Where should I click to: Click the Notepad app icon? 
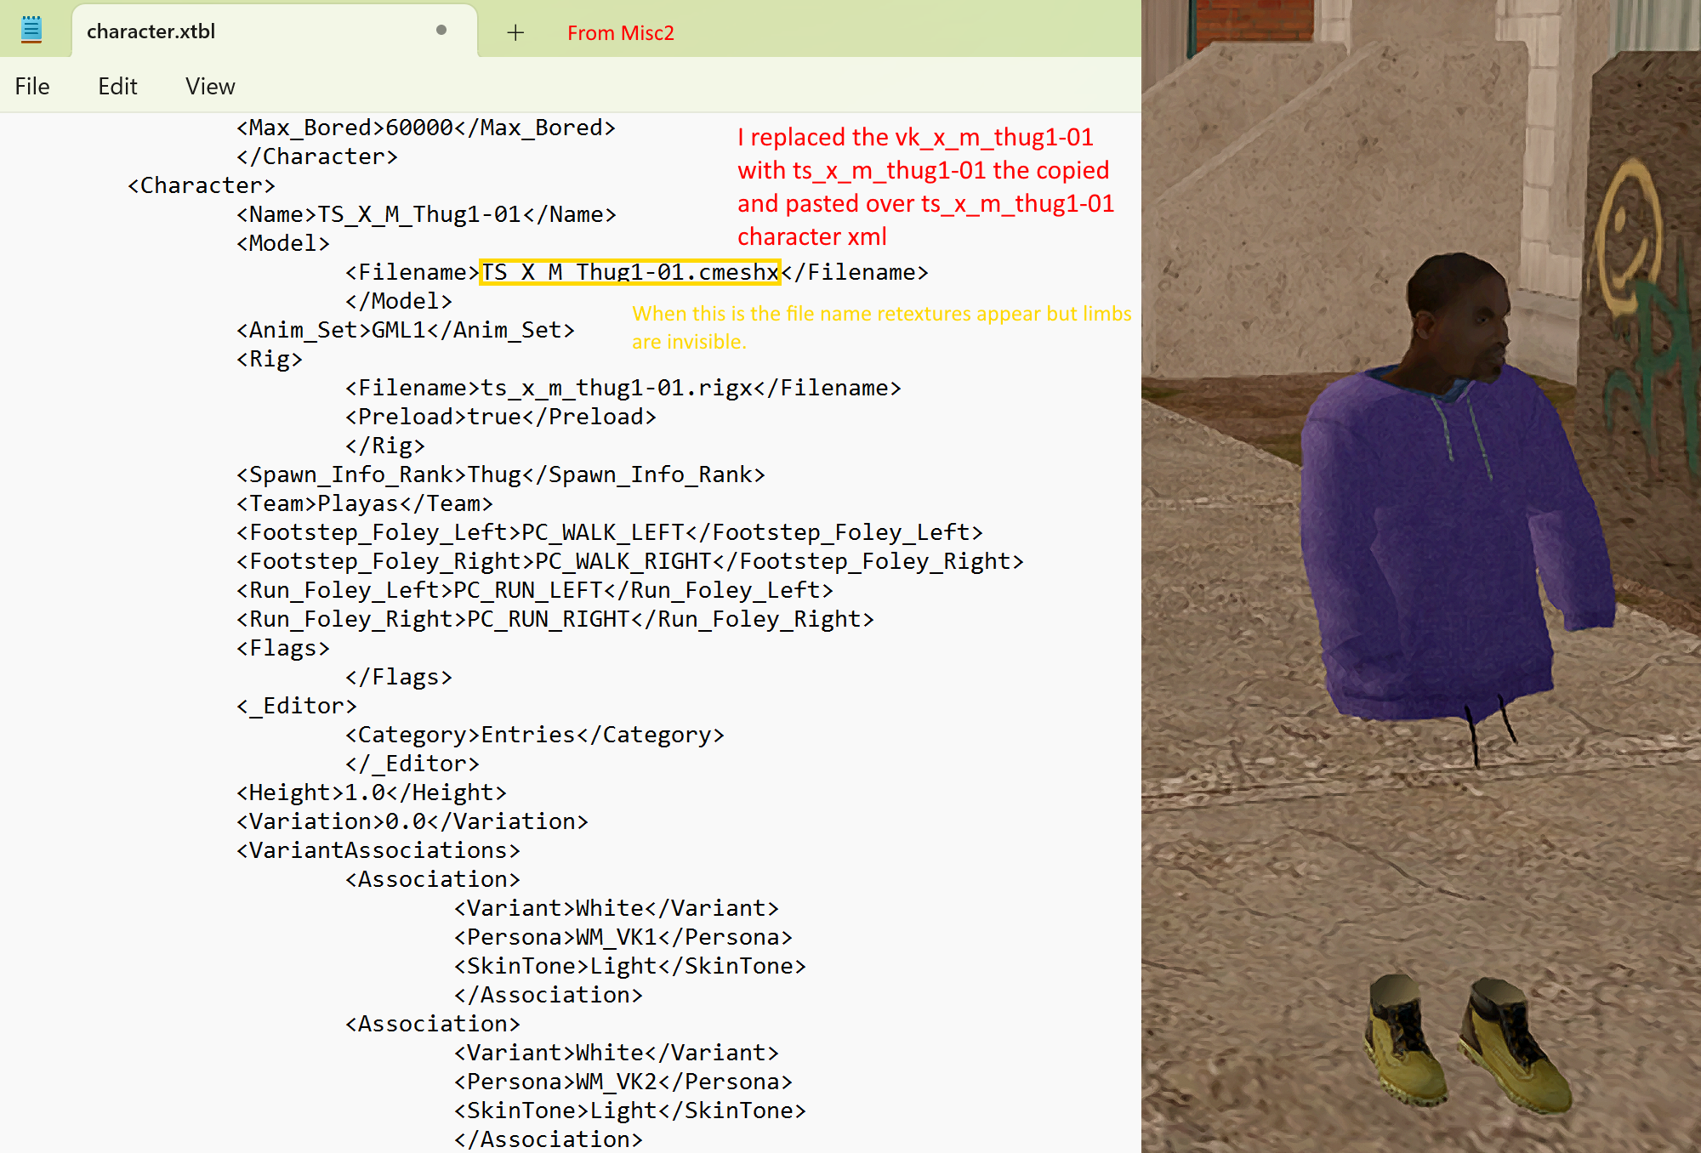pos(31,30)
